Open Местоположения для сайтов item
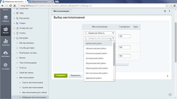 [34, 92]
